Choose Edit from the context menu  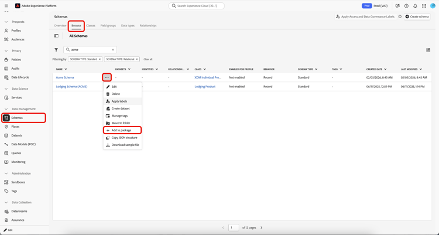tap(123, 87)
